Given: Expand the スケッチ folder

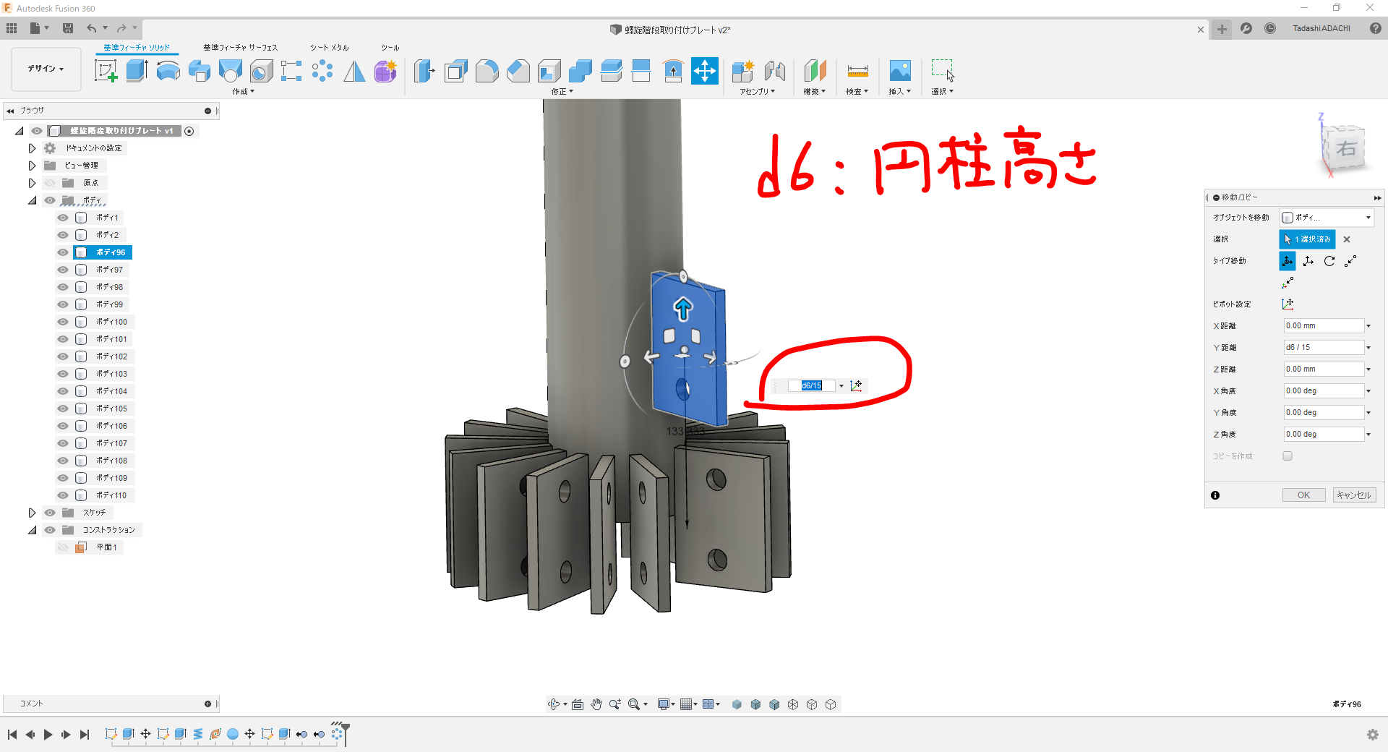Looking at the screenshot, I should [32, 513].
